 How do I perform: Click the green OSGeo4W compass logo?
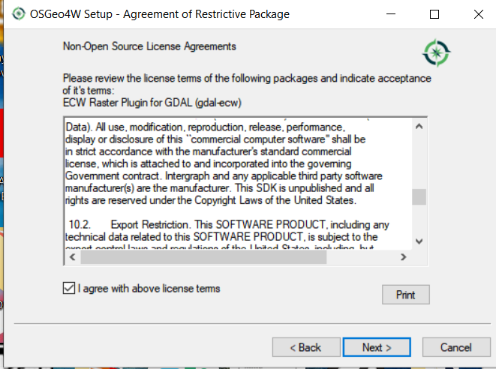(435, 51)
